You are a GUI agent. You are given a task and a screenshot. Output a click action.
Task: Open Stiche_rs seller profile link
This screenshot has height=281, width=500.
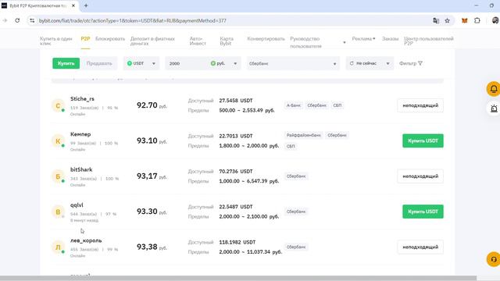pyautogui.click(x=82, y=99)
